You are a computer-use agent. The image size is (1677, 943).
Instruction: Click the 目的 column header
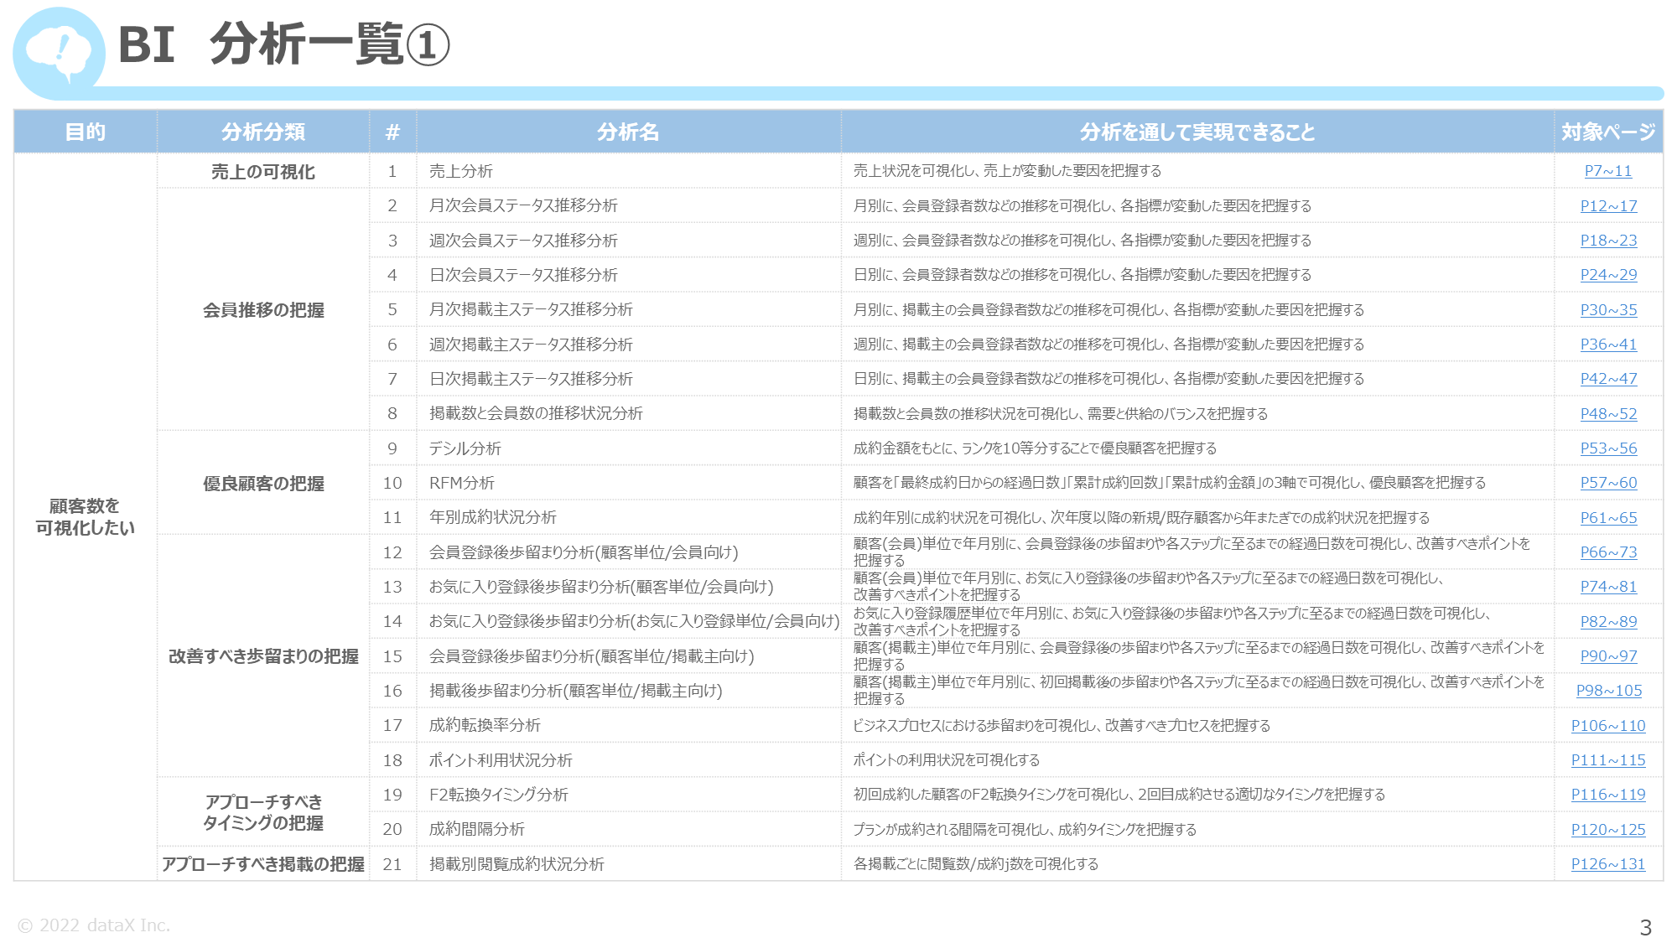coord(86,132)
